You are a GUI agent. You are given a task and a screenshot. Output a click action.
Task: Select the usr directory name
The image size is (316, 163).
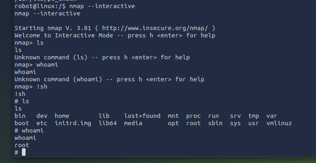(254, 123)
